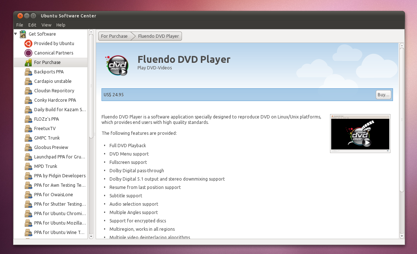Select the MPD Trunk label
The height and width of the screenshot is (254, 417).
click(45, 166)
